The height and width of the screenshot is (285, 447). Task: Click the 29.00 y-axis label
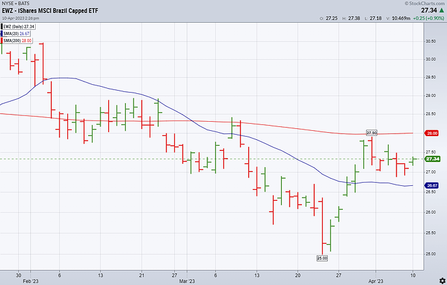point(430,95)
